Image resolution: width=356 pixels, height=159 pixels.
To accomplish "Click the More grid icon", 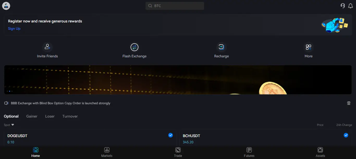I will 308,47.
